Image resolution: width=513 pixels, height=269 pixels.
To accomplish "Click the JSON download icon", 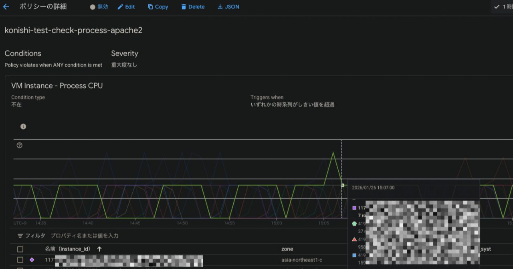I will click(x=220, y=7).
